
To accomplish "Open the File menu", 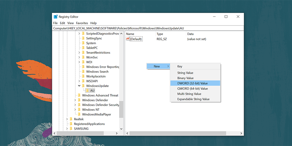I will (55, 23).
